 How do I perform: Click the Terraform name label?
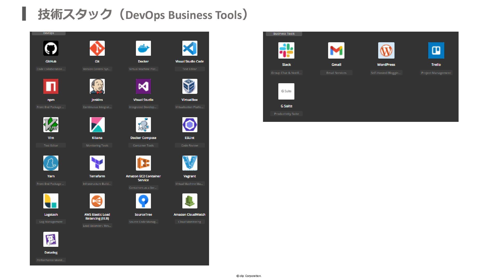tap(97, 176)
